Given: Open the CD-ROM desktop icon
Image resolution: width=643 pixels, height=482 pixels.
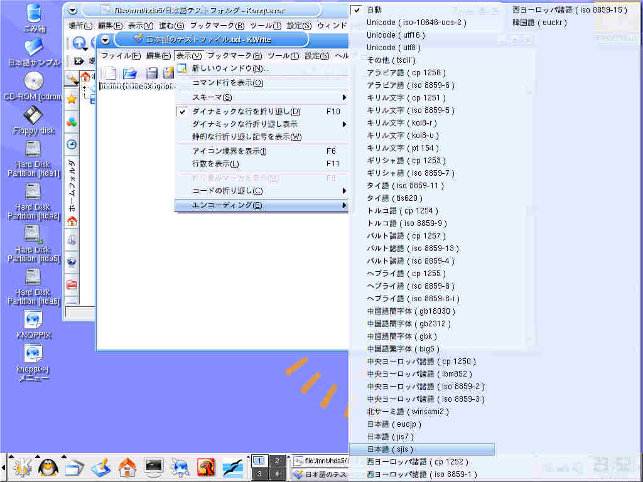Looking at the screenshot, I should coord(34,82).
